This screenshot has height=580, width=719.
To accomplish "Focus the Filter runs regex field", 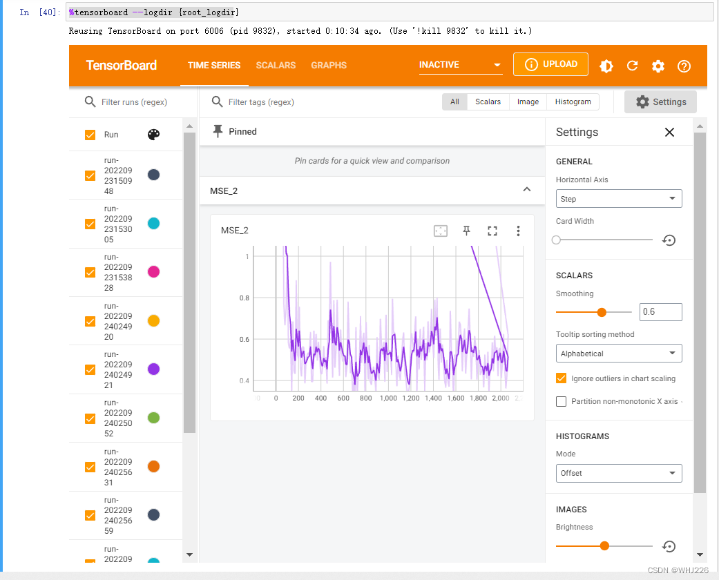I will (x=134, y=102).
